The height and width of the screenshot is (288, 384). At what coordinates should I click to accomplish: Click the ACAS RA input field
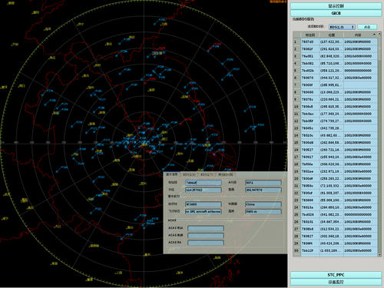pos(206,243)
